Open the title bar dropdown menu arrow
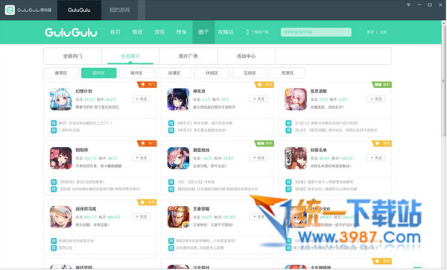The image size is (447, 270). (408, 4)
